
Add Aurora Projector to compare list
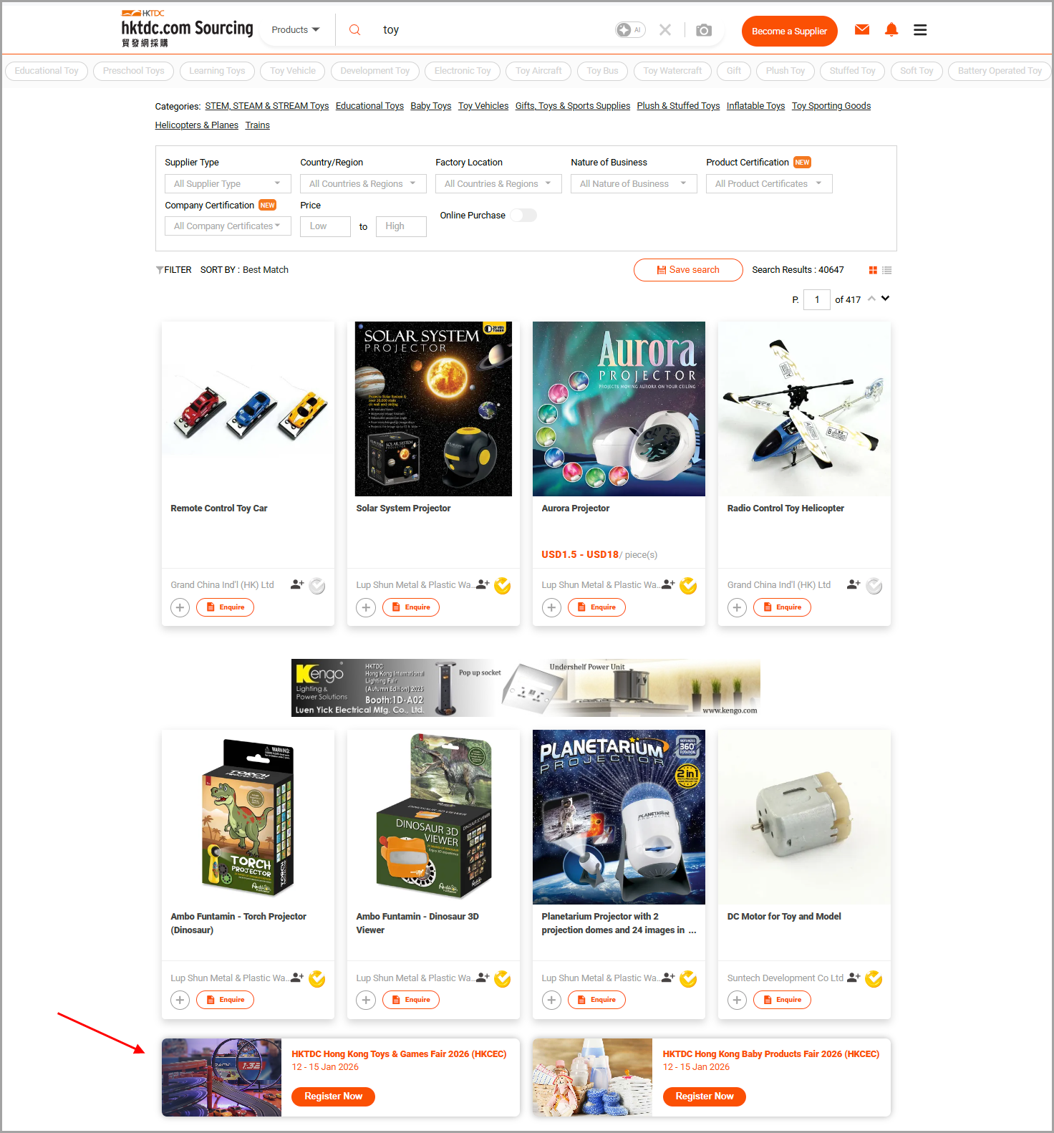coord(551,607)
